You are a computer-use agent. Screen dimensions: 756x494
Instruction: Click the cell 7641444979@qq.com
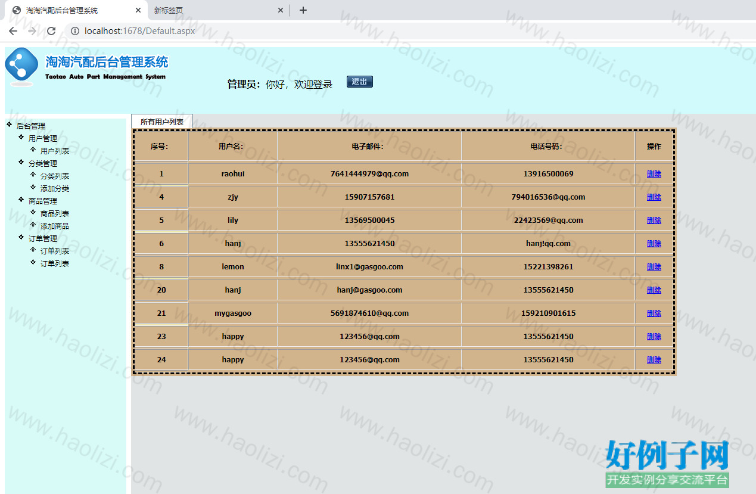point(369,174)
